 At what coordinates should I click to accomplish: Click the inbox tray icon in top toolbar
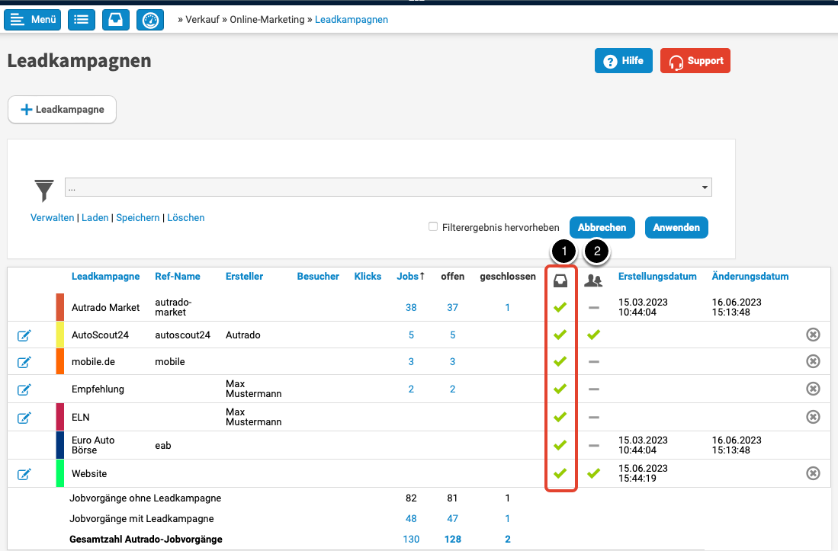click(116, 20)
